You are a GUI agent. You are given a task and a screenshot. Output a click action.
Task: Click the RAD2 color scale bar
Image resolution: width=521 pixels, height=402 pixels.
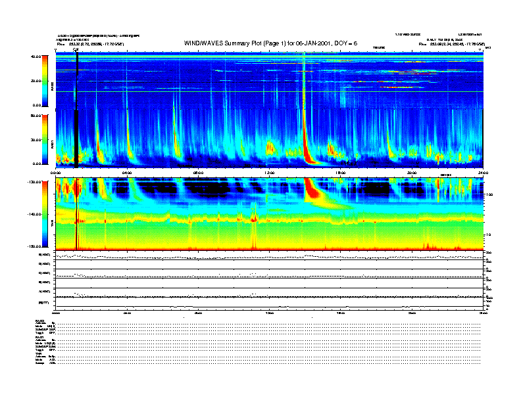45,81
